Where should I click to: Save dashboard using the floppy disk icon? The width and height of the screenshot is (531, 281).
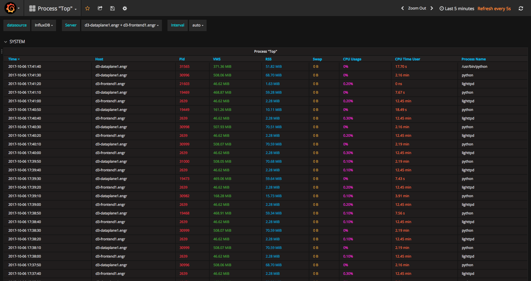click(x=112, y=8)
